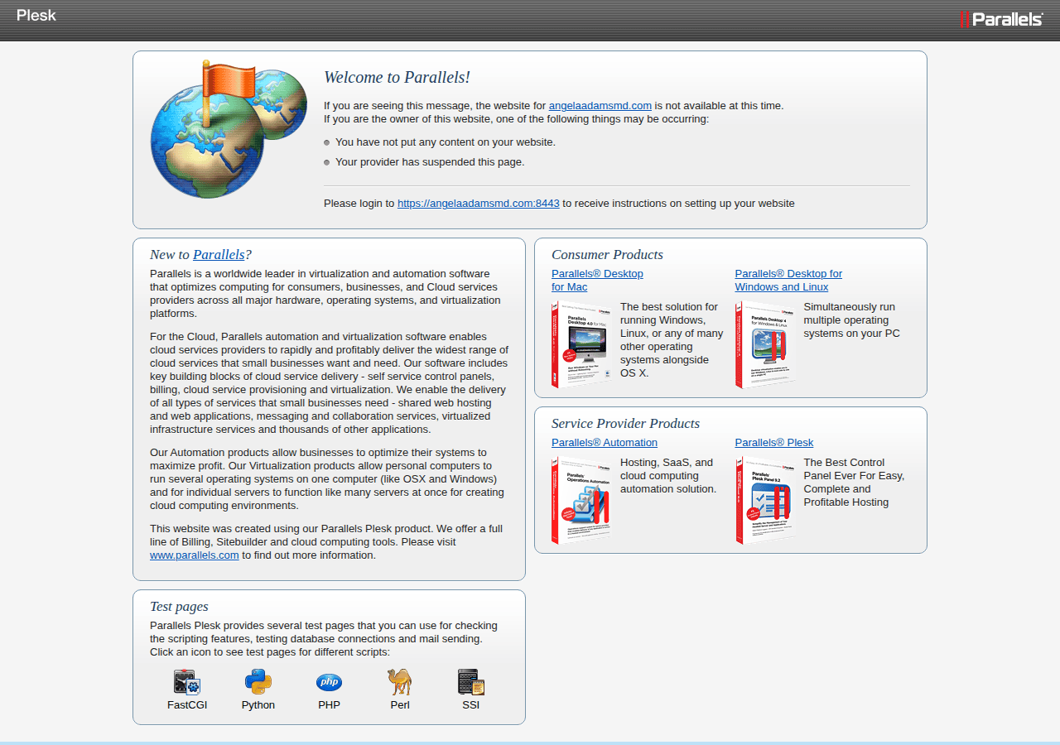
Task: Open the https://angelaadamsmd.com:8443 login link
Action: pyautogui.click(x=479, y=203)
